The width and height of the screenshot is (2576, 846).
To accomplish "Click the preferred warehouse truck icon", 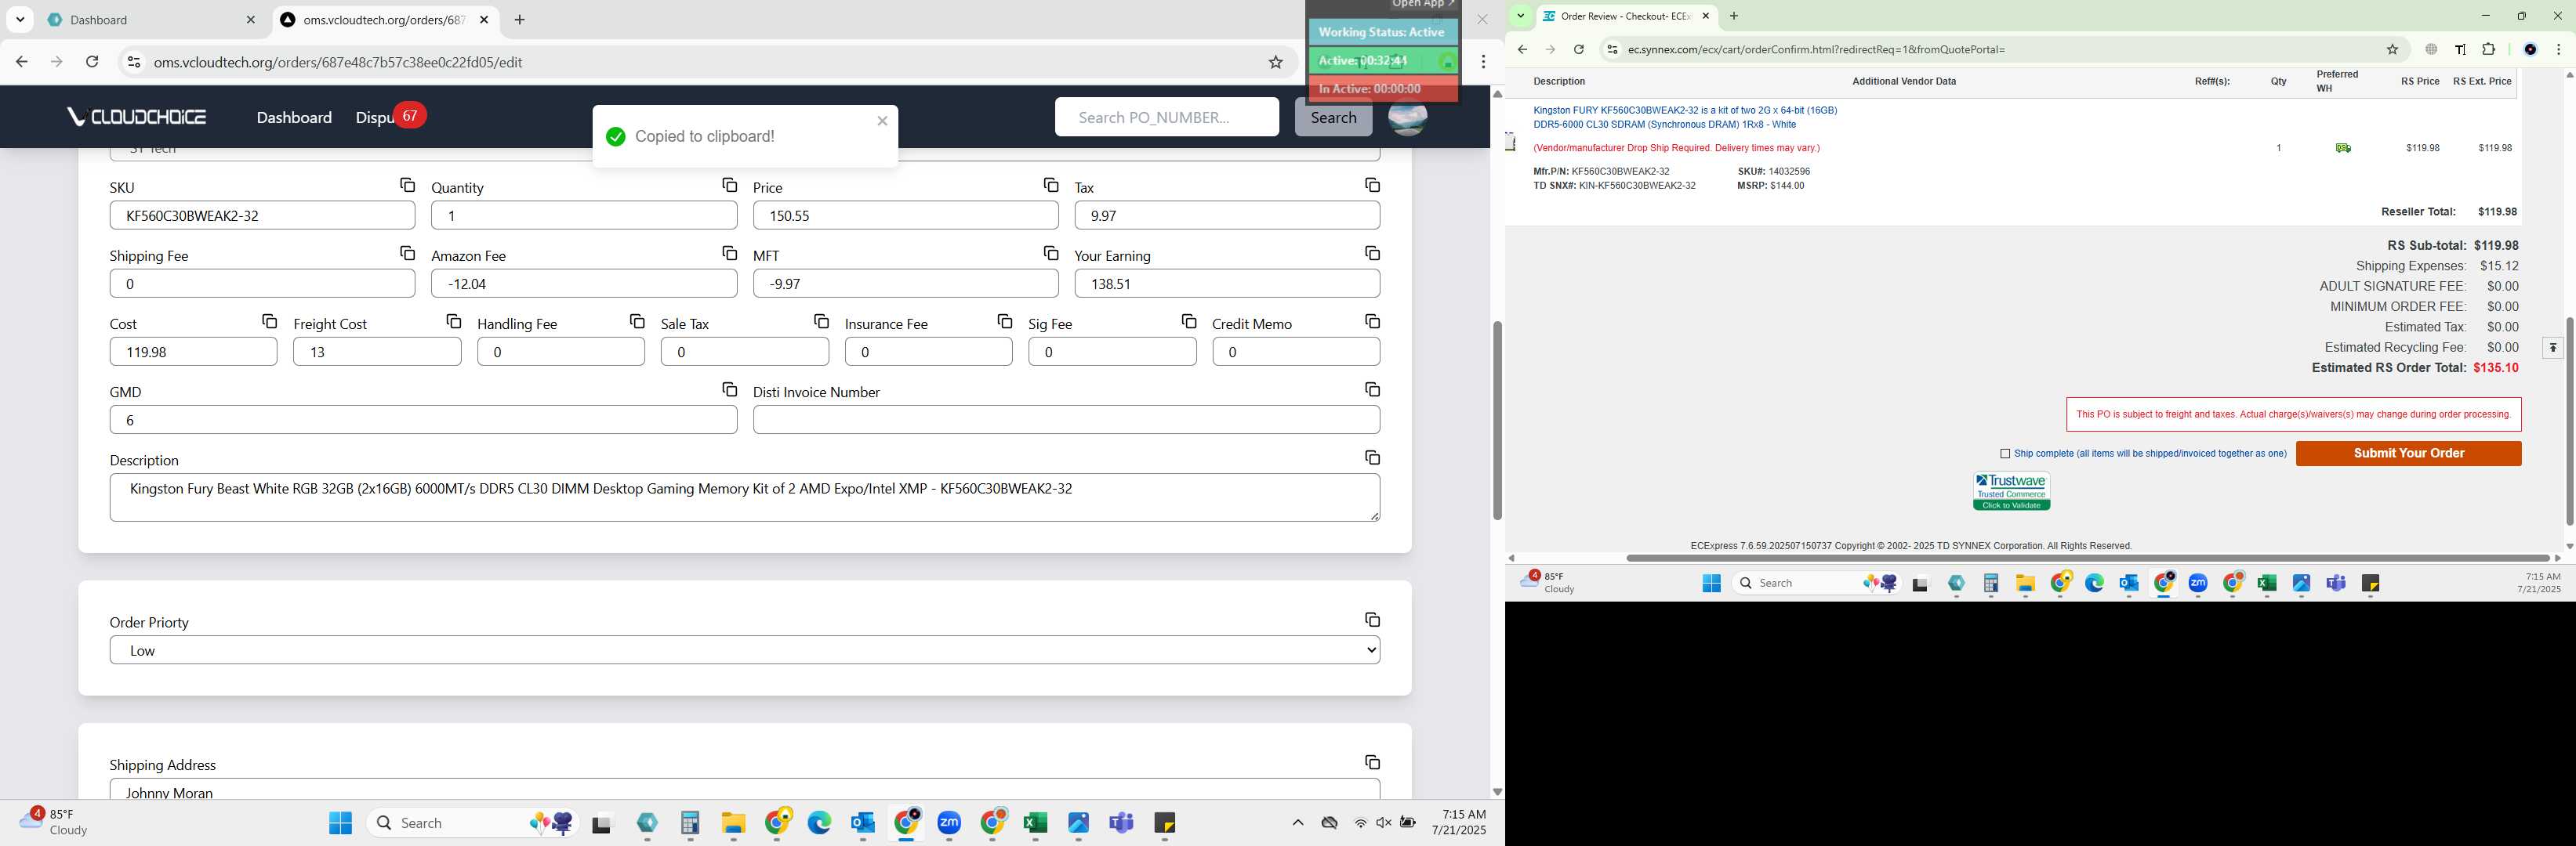I will [x=2342, y=148].
